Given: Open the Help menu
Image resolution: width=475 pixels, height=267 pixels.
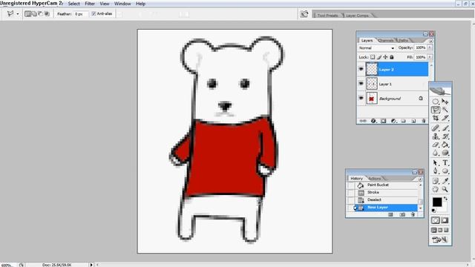Looking at the screenshot, I should coord(140,4).
